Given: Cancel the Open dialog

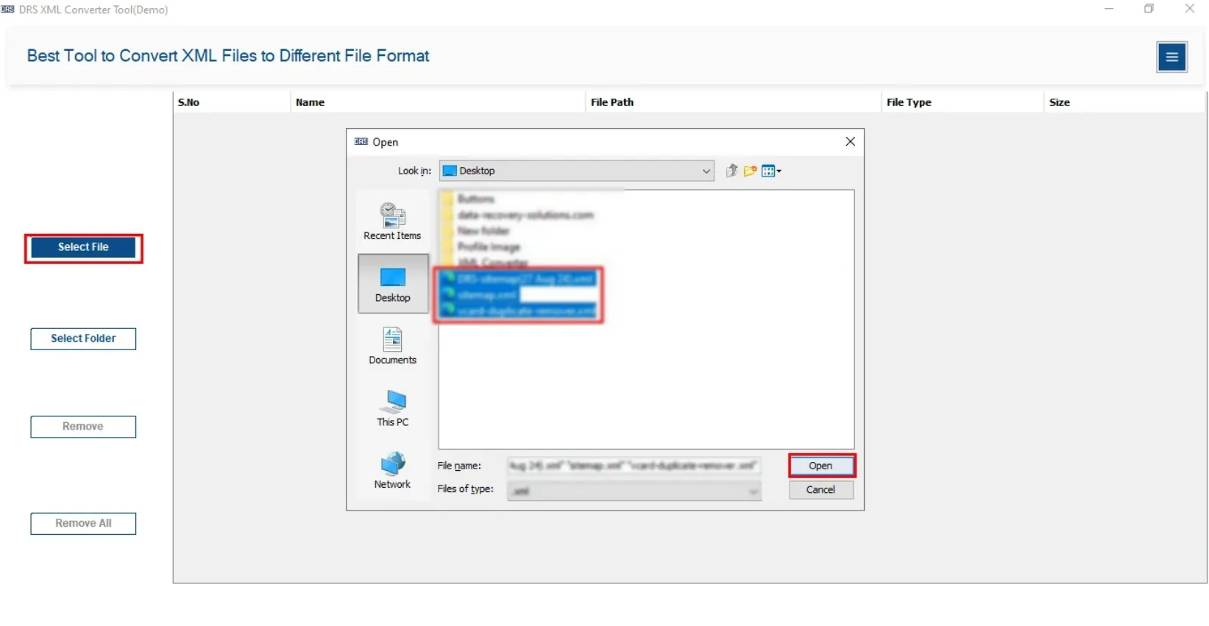Looking at the screenshot, I should (x=821, y=490).
